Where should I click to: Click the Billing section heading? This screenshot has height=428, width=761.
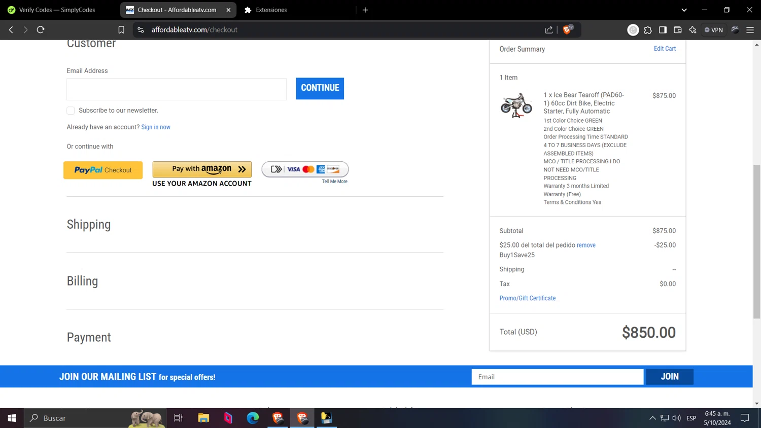coord(82,281)
